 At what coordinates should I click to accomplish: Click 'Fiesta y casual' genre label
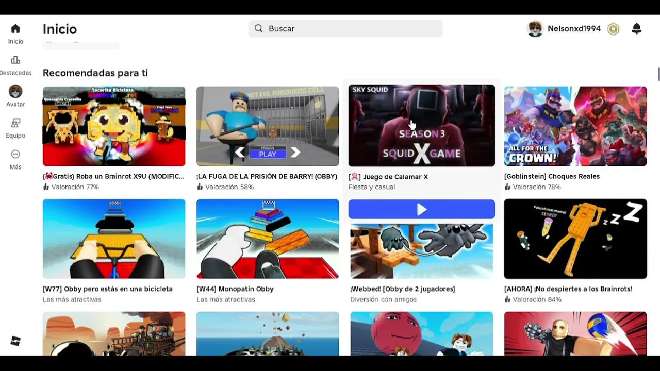tap(372, 187)
